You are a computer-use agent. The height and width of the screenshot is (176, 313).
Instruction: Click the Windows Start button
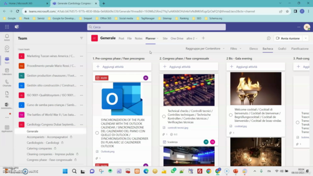(65, 171)
